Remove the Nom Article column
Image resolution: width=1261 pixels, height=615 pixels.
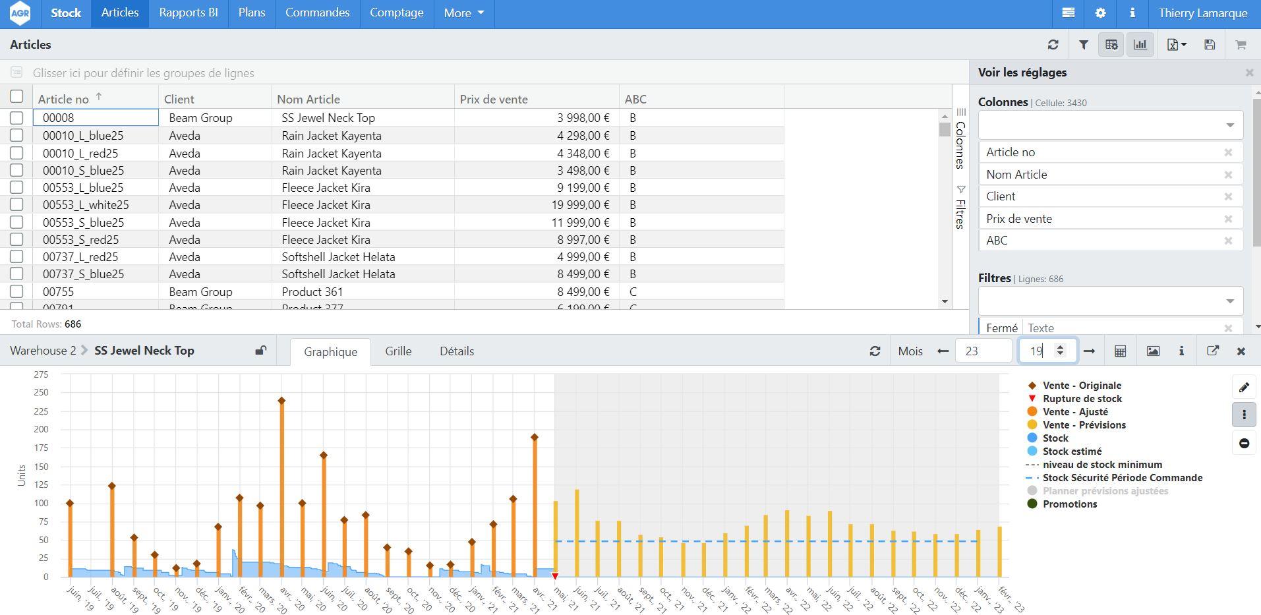(1228, 175)
